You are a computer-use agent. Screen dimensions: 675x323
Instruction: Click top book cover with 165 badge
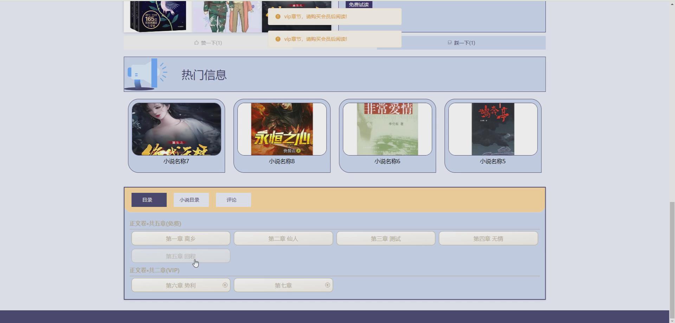tap(157, 17)
